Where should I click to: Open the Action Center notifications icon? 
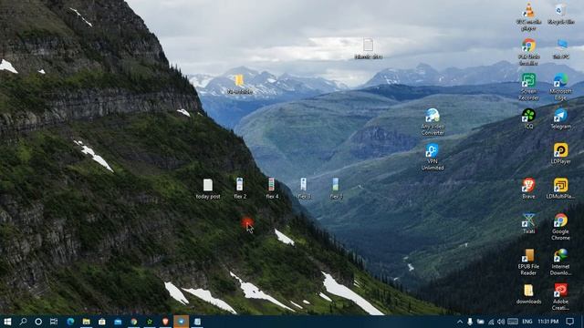(x=569, y=322)
